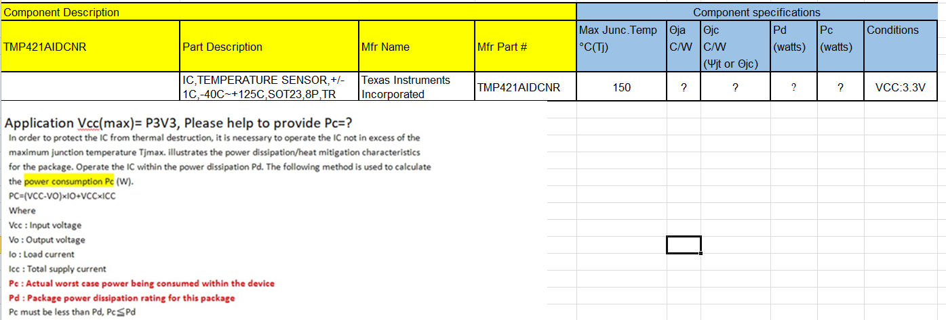Image resolution: width=946 pixels, height=320 pixels.
Task: Click the Conditions header cell
Action: [902, 46]
